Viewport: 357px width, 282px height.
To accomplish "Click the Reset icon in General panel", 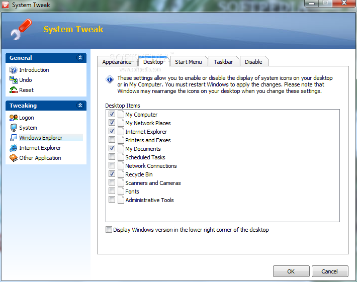I will [x=13, y=90].
